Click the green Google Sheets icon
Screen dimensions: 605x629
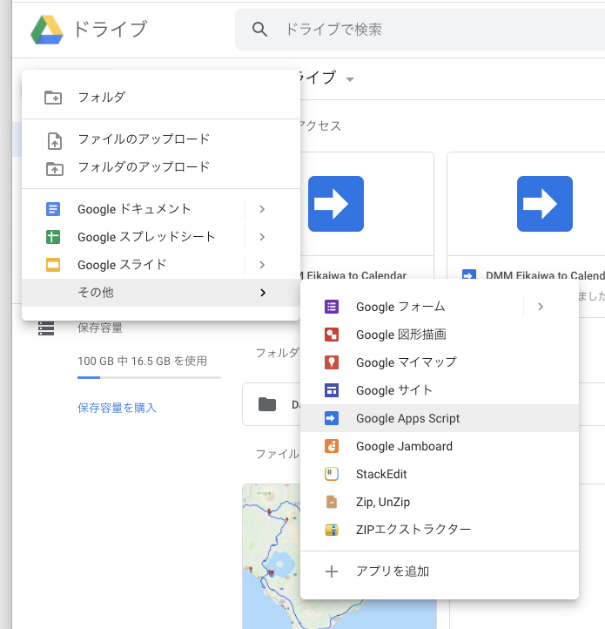53,237
